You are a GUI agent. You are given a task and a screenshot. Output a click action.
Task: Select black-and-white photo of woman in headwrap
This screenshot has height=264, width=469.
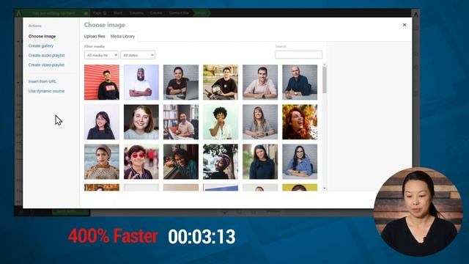221,161
